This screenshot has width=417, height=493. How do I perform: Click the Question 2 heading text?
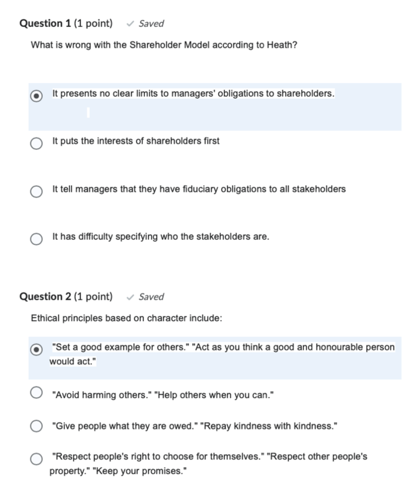(47, 296)
